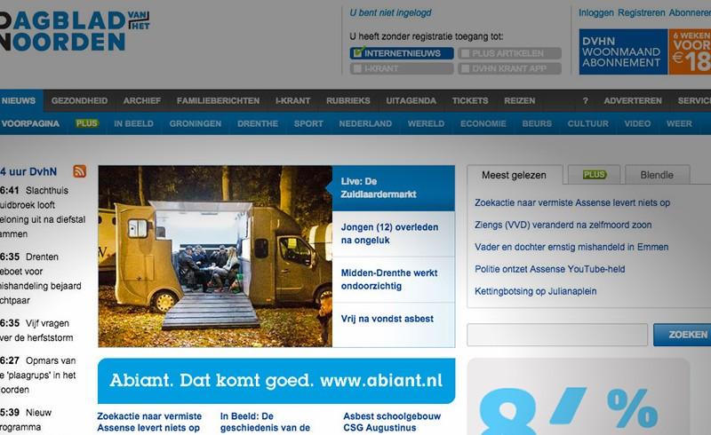The image size is (711, 435).
Task: Open the green PLUS badge in blue navigation
Action: tap(86, 123)
